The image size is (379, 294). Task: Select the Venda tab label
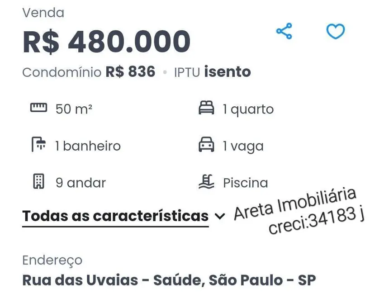[x=43, y=13]
